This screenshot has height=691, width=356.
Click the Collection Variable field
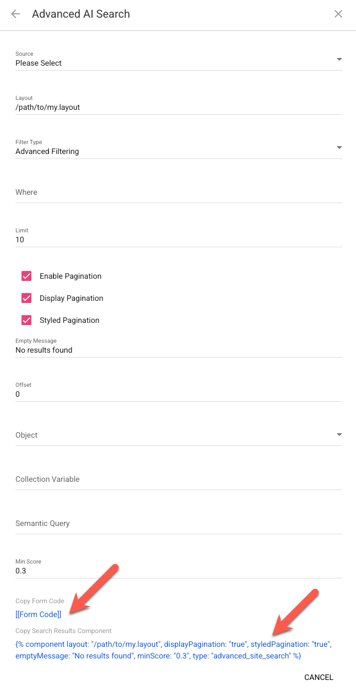coord(110,479)
